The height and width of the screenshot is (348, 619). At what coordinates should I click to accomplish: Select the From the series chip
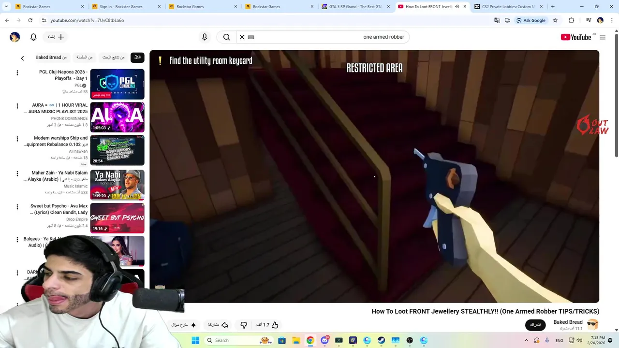click(84, 57)
